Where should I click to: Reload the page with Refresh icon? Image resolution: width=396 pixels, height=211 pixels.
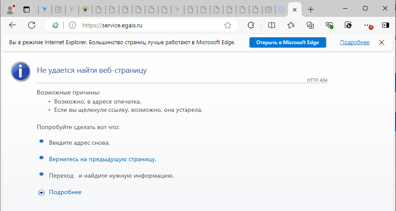click(32, 25)
